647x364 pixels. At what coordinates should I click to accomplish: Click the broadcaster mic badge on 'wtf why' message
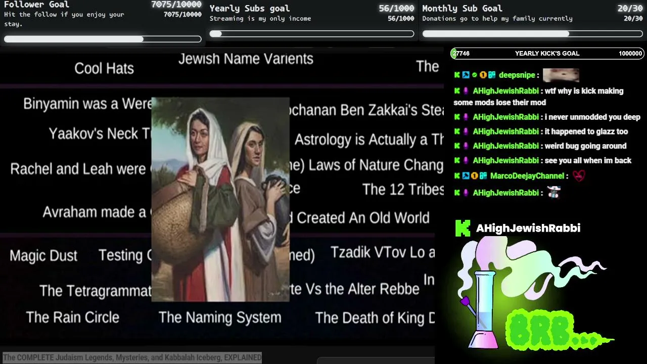[466, 91]
